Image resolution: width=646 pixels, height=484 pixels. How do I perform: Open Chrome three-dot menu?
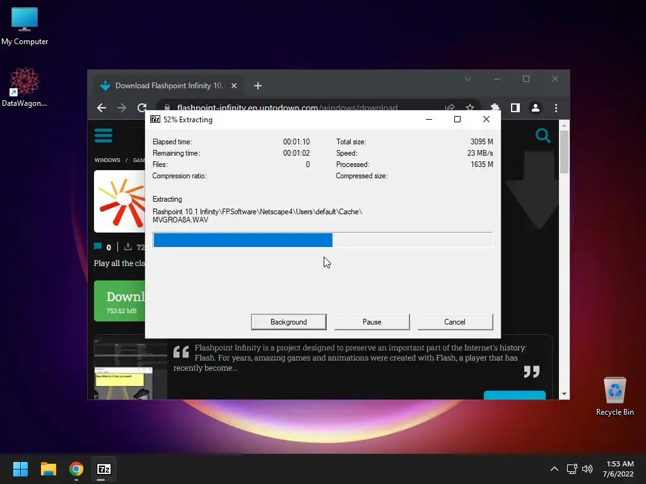[x=556, y=108]
